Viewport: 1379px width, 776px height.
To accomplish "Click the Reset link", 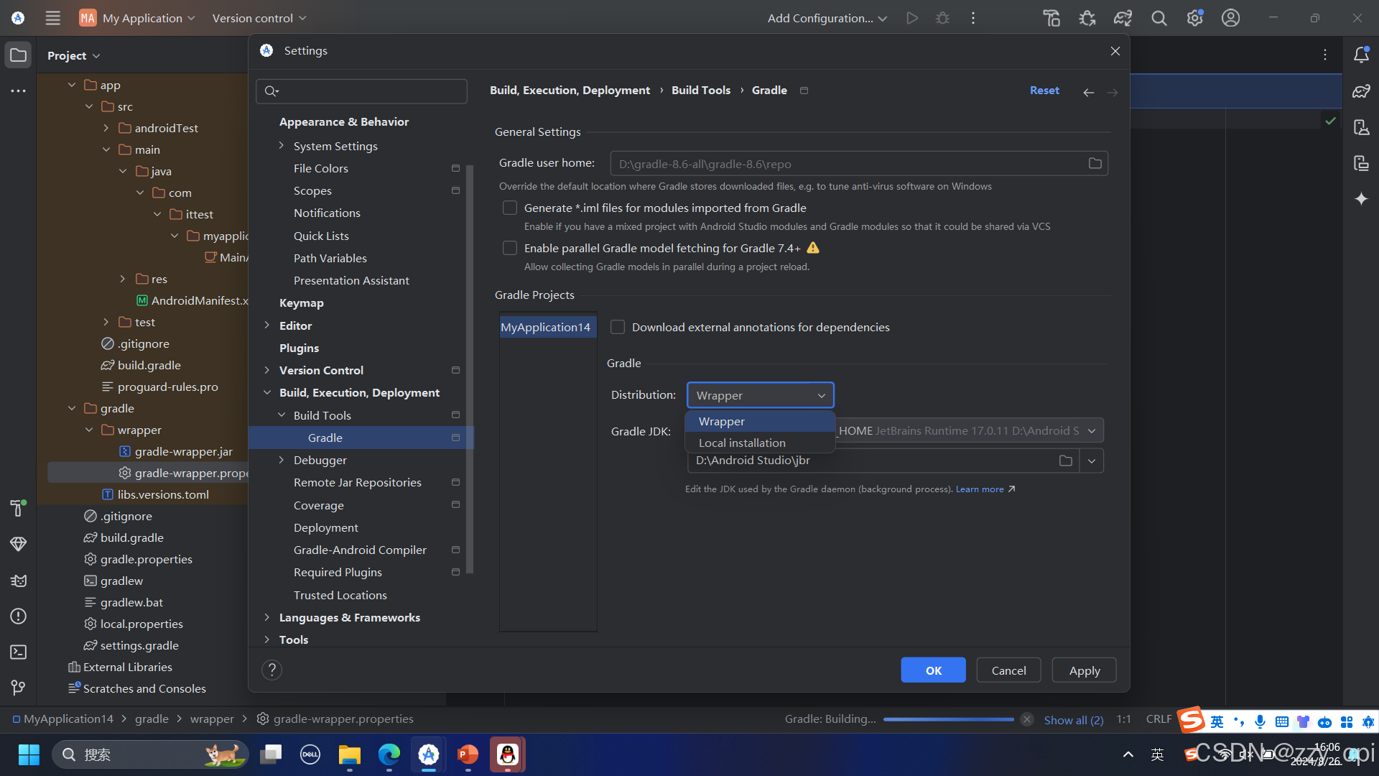I will tap(1044, 91).
